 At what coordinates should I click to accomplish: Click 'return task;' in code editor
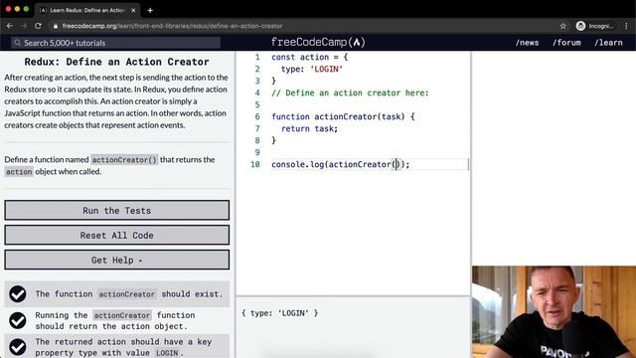point(309,128)
